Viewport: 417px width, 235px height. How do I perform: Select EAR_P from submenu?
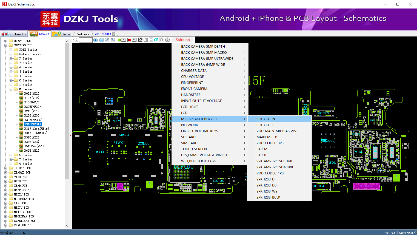(279, 155)
